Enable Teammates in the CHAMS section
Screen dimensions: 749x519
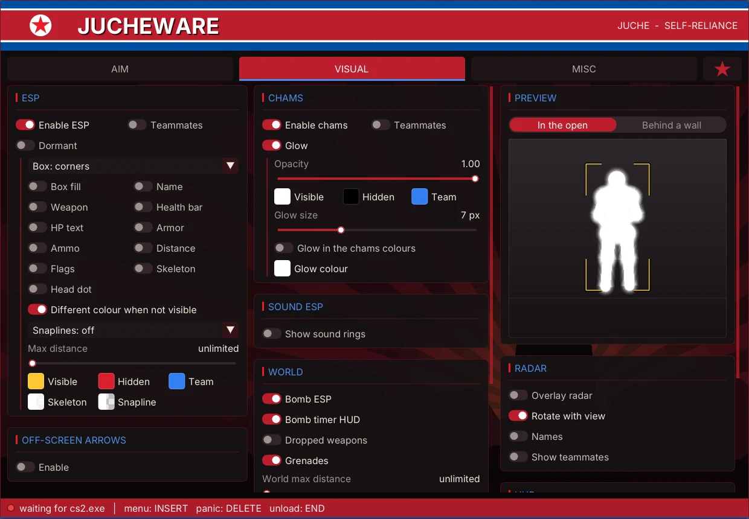click(381, 125)
